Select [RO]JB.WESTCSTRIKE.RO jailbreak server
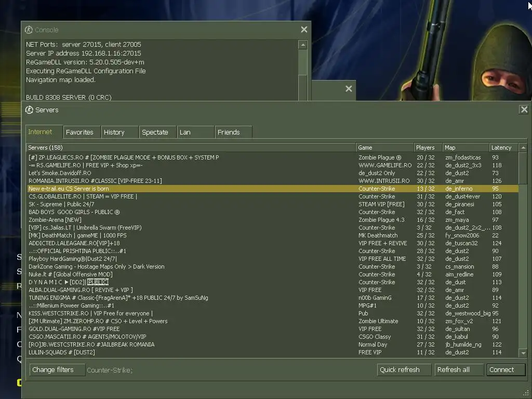Image resolution: width=532 pixels, height=399 pixels. click(273, 345)
